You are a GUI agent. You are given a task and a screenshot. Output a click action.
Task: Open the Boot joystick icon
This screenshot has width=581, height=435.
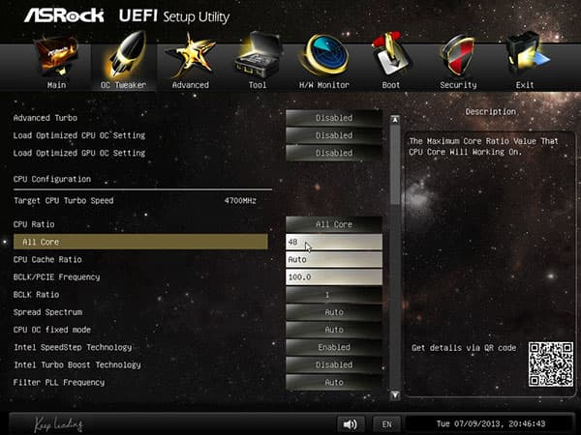point(391,55)
